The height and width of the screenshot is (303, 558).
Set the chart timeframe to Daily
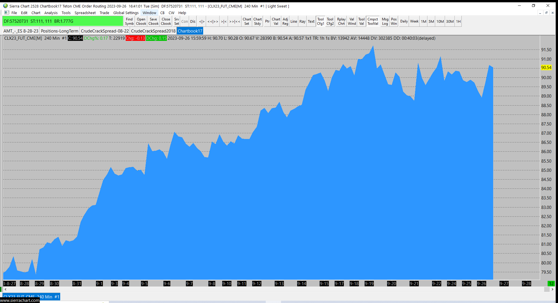(x=404, y=21)
